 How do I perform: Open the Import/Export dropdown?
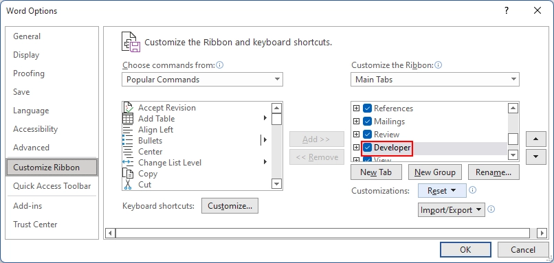451,210
